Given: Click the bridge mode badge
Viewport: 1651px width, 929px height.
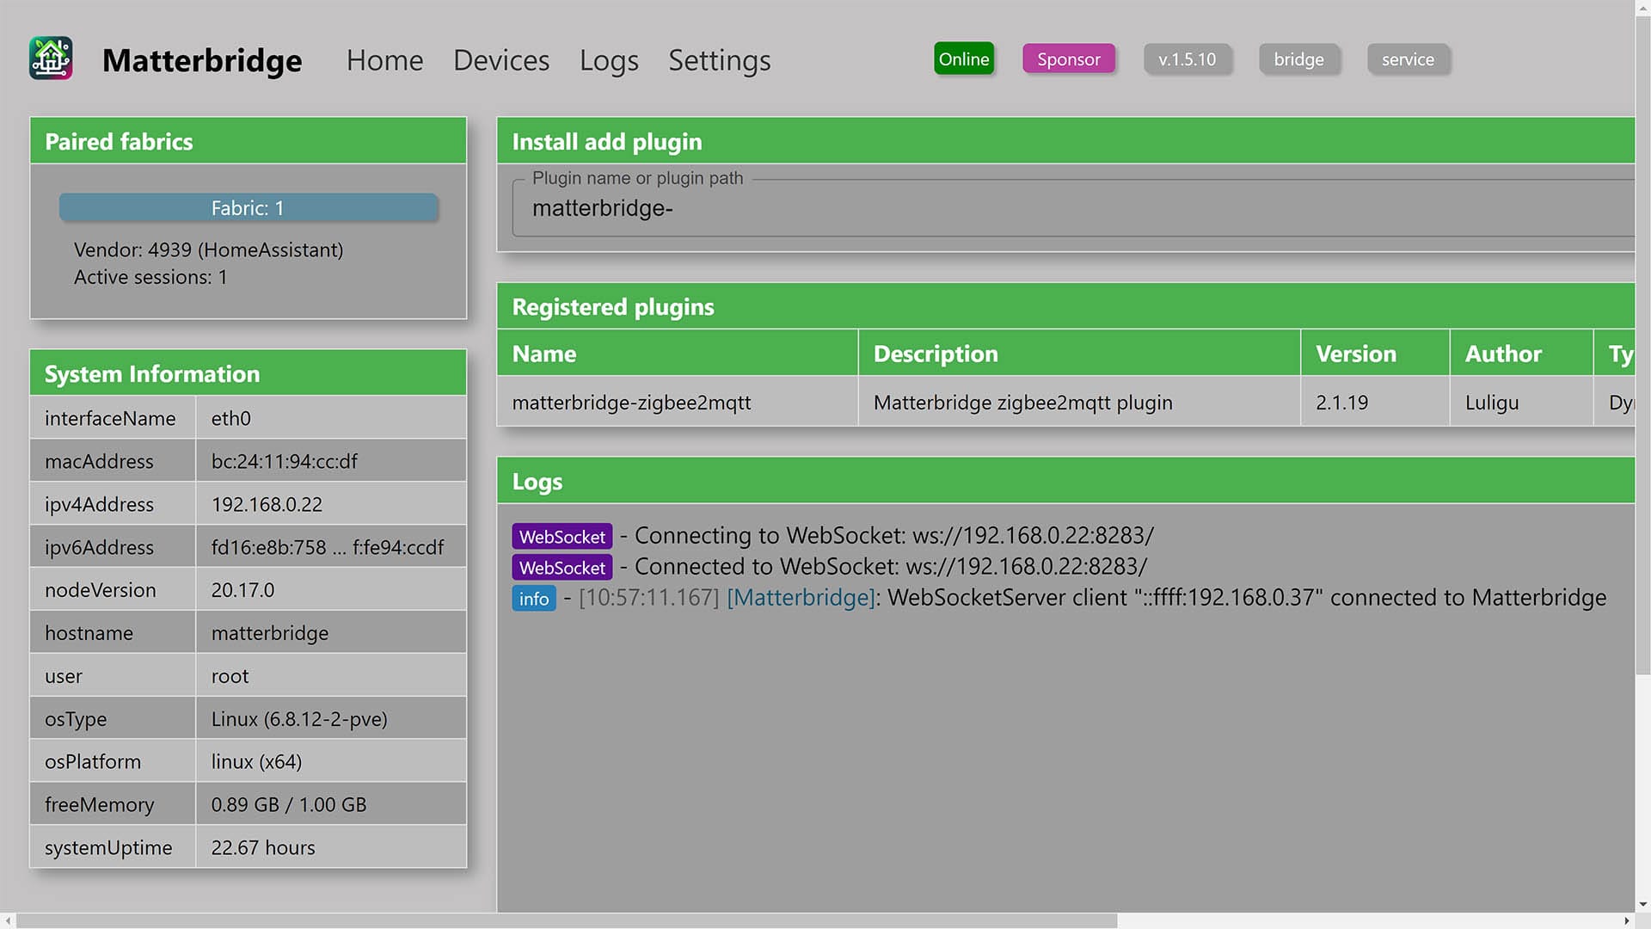Looking at the screenshot, I should pyautogui.click(x=1298, y=59).
